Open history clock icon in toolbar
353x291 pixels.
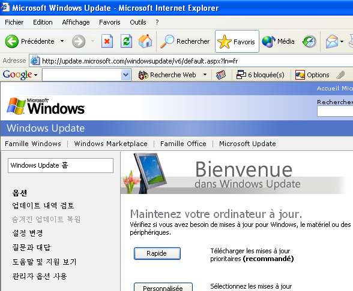309,41
